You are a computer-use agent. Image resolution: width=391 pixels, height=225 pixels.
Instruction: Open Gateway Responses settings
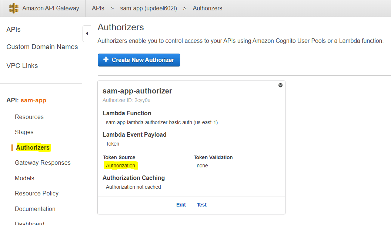pos(43,163)
